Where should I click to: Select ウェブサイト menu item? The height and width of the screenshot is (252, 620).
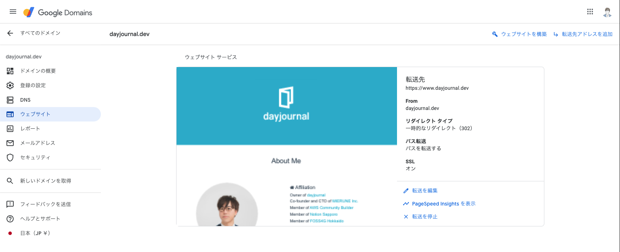50,114
